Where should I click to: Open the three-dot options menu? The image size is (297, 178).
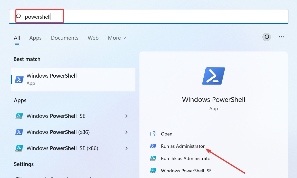click(x=281, y=37)
